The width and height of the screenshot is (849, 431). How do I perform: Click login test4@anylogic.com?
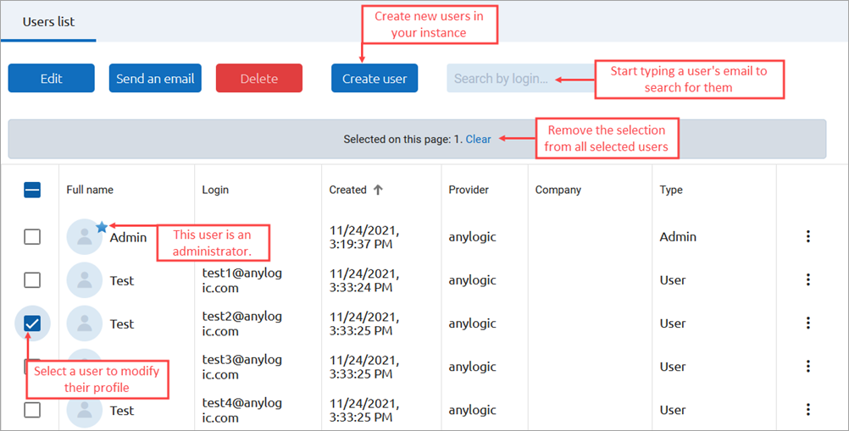click(x=242, y=410)
